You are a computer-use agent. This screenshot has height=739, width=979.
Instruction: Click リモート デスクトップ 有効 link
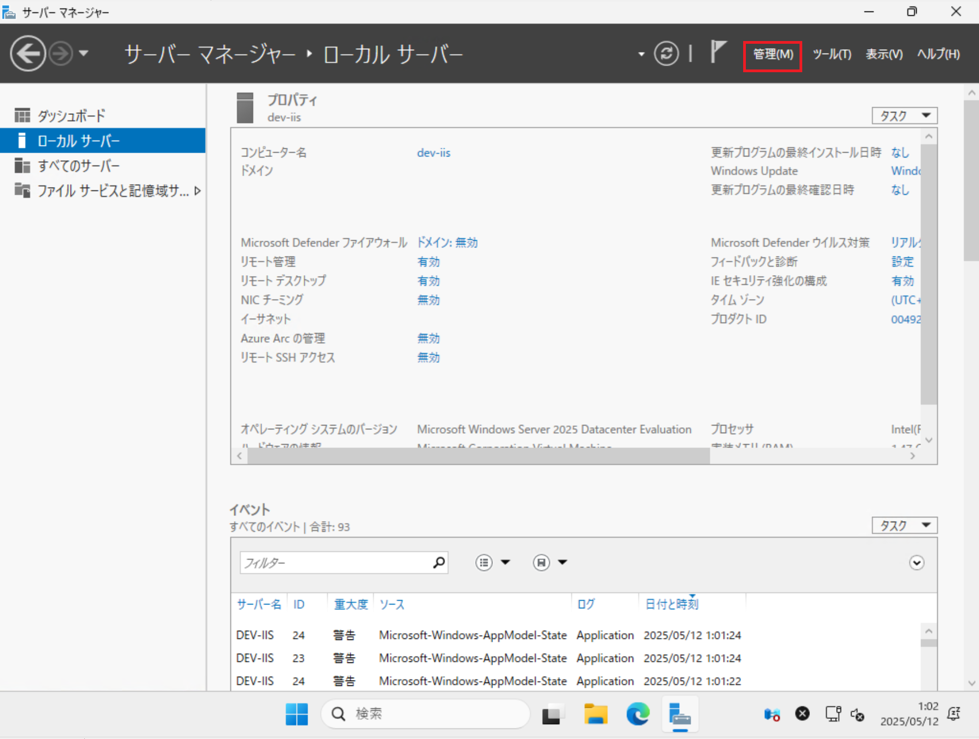click(428, 281)
